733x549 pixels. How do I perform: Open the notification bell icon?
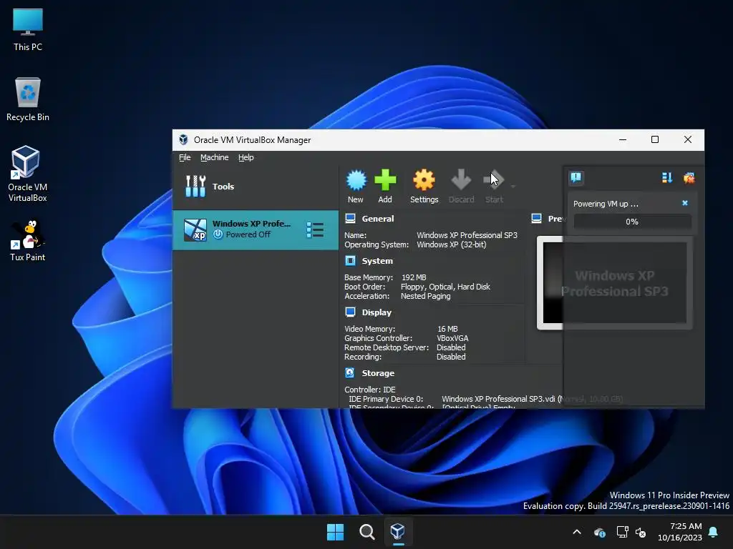click(714, 532)
